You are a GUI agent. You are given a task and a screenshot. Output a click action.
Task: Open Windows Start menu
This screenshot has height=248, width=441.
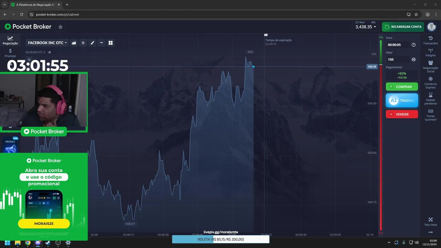[x=8, y=243]
